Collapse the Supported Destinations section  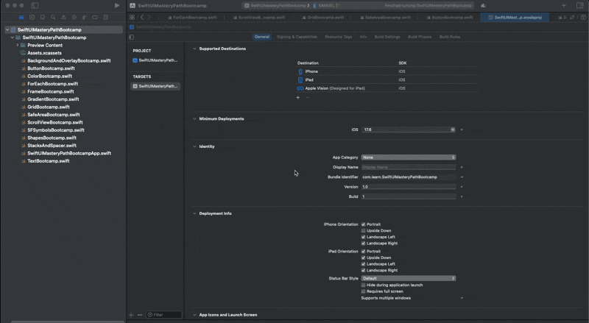point(194,49)
